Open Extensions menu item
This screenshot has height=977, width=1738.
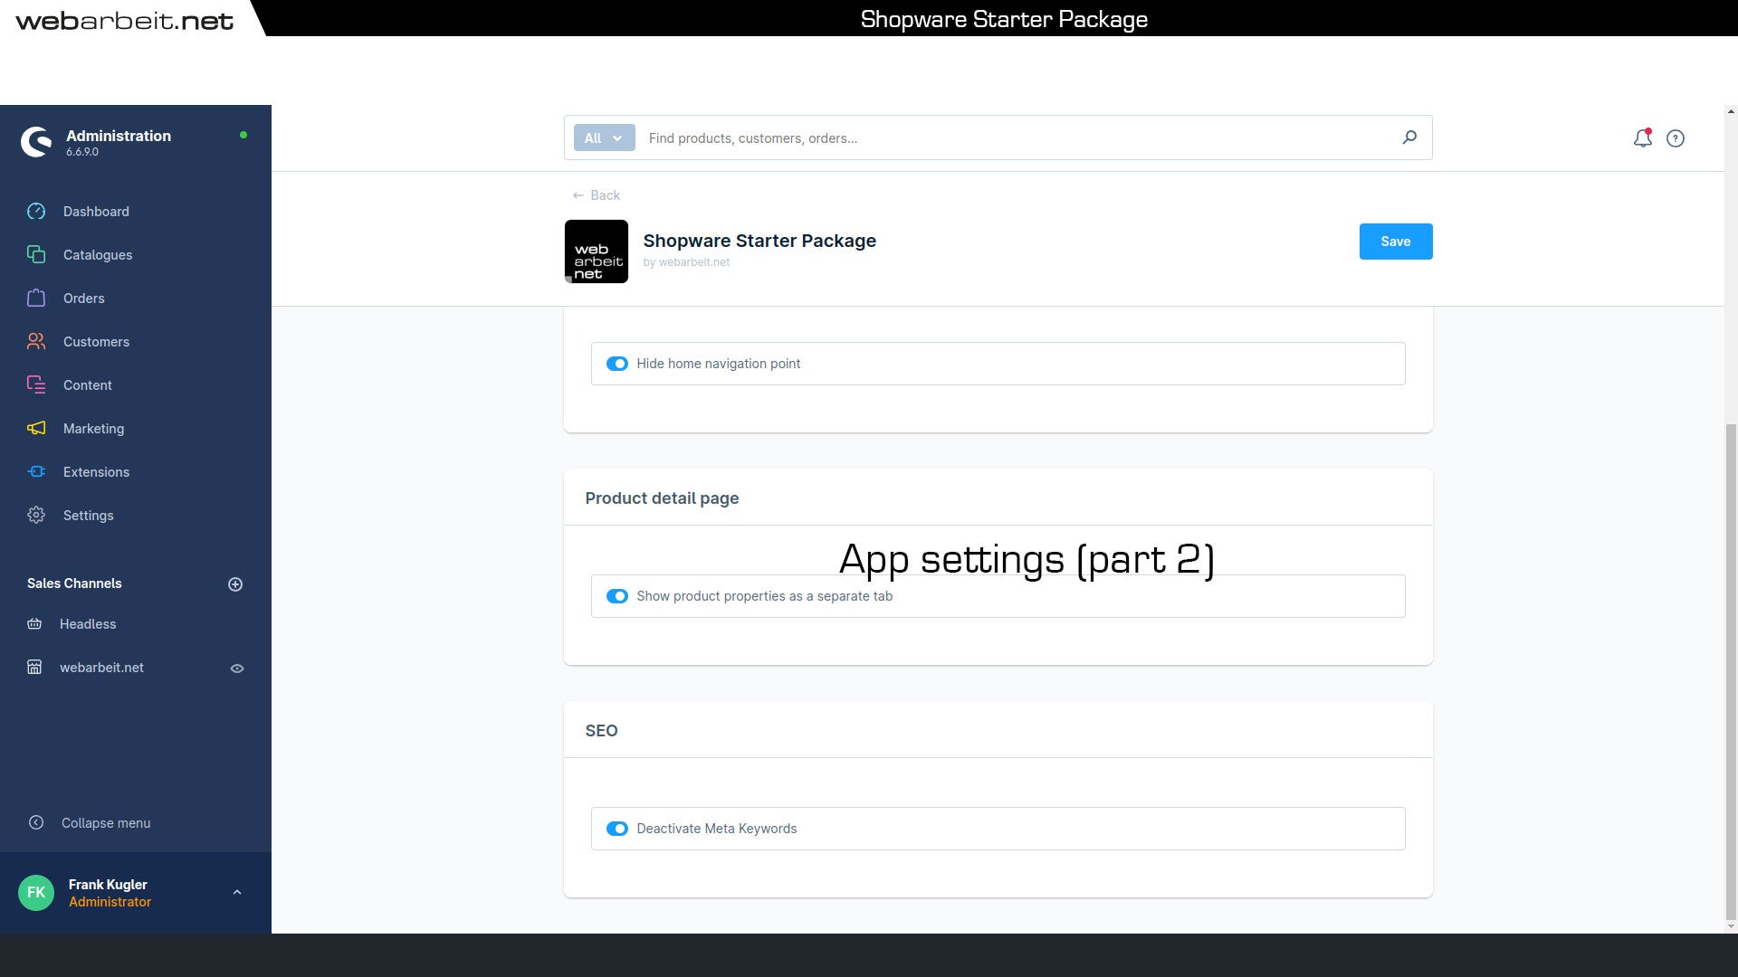point(96,472)
